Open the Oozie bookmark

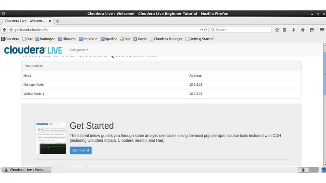click(140, 39)
